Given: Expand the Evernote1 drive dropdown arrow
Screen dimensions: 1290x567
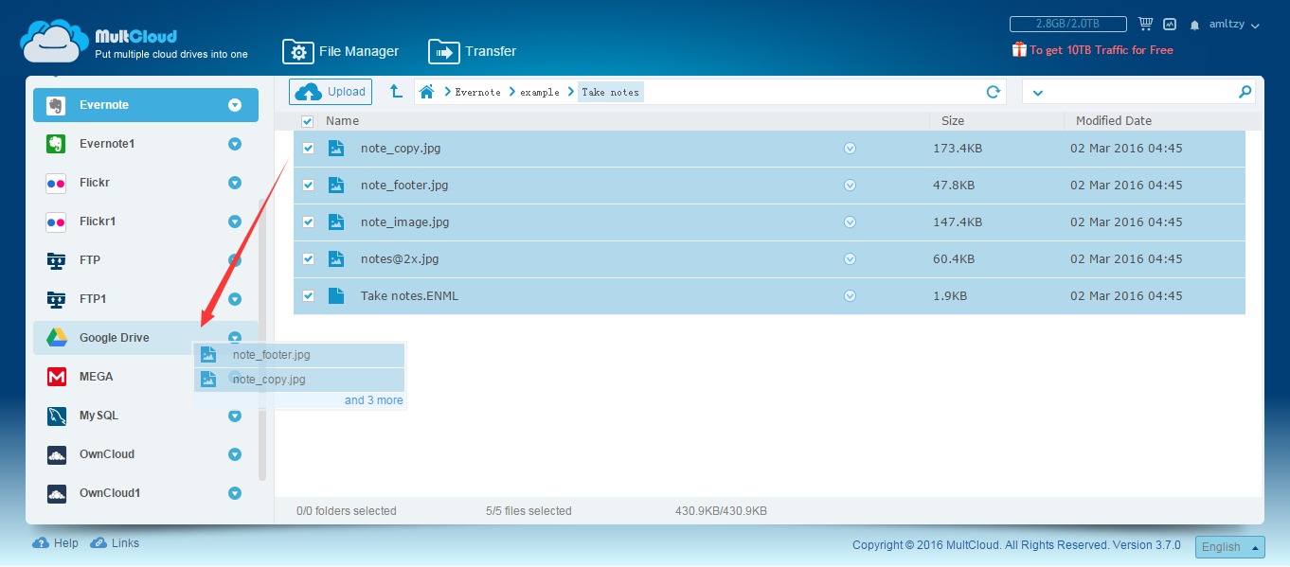Looking at the screenshot, I should [235, 144].
